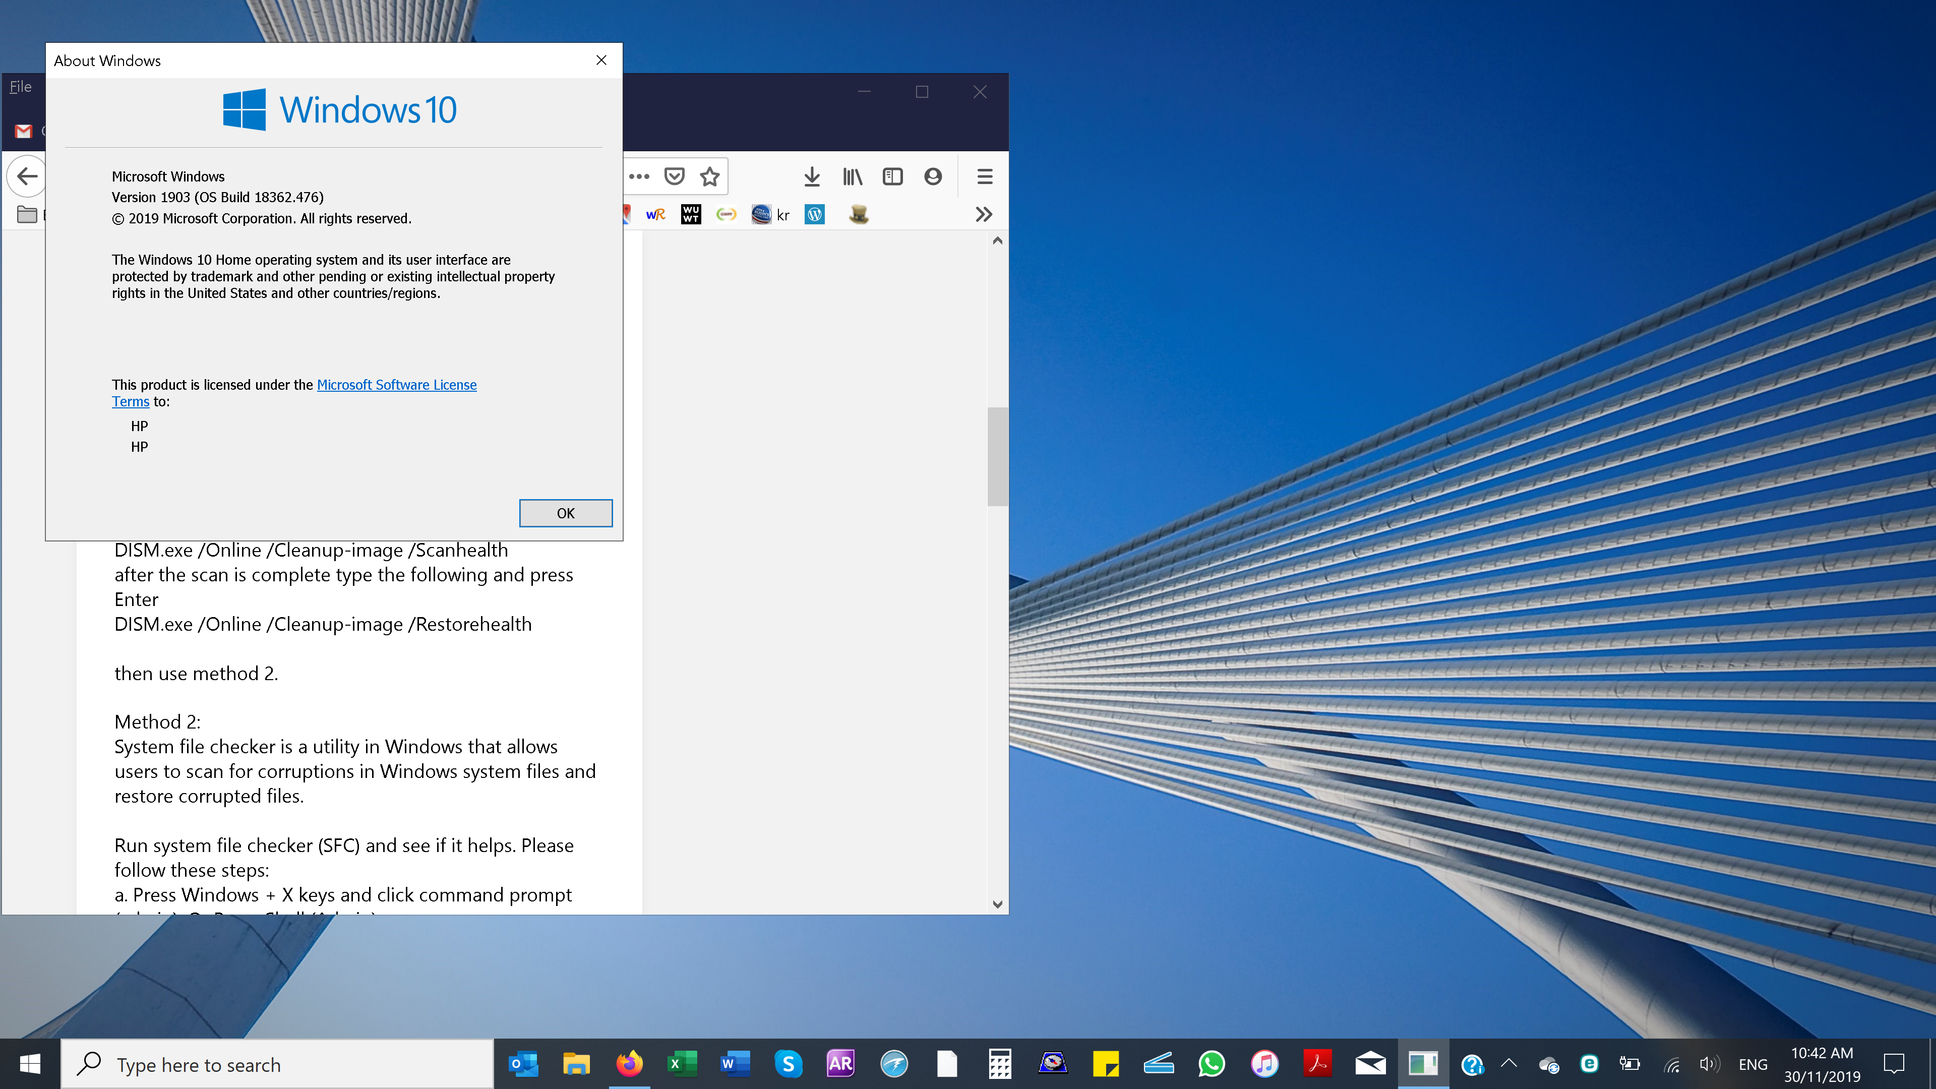Open the Firefox Library icon

(852, 176)
